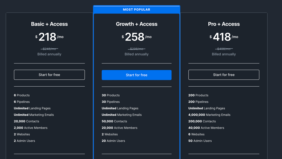Click Billed annually under Growth price
Image resolution: width=282 pixels, height=159 pixels.
click(137, 54)
